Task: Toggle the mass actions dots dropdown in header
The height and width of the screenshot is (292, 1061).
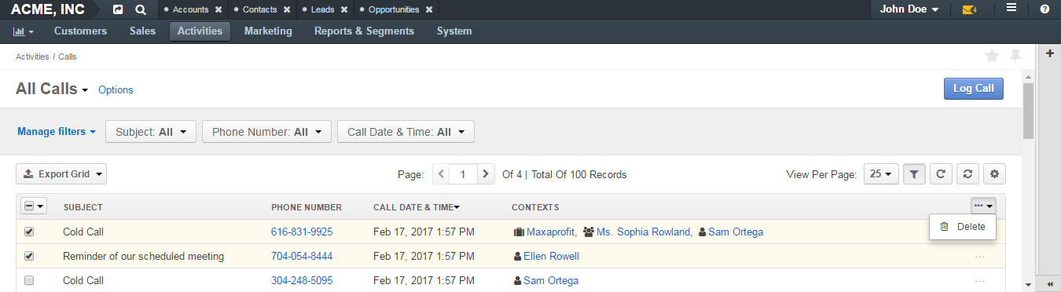Action: tap(983, 206)
